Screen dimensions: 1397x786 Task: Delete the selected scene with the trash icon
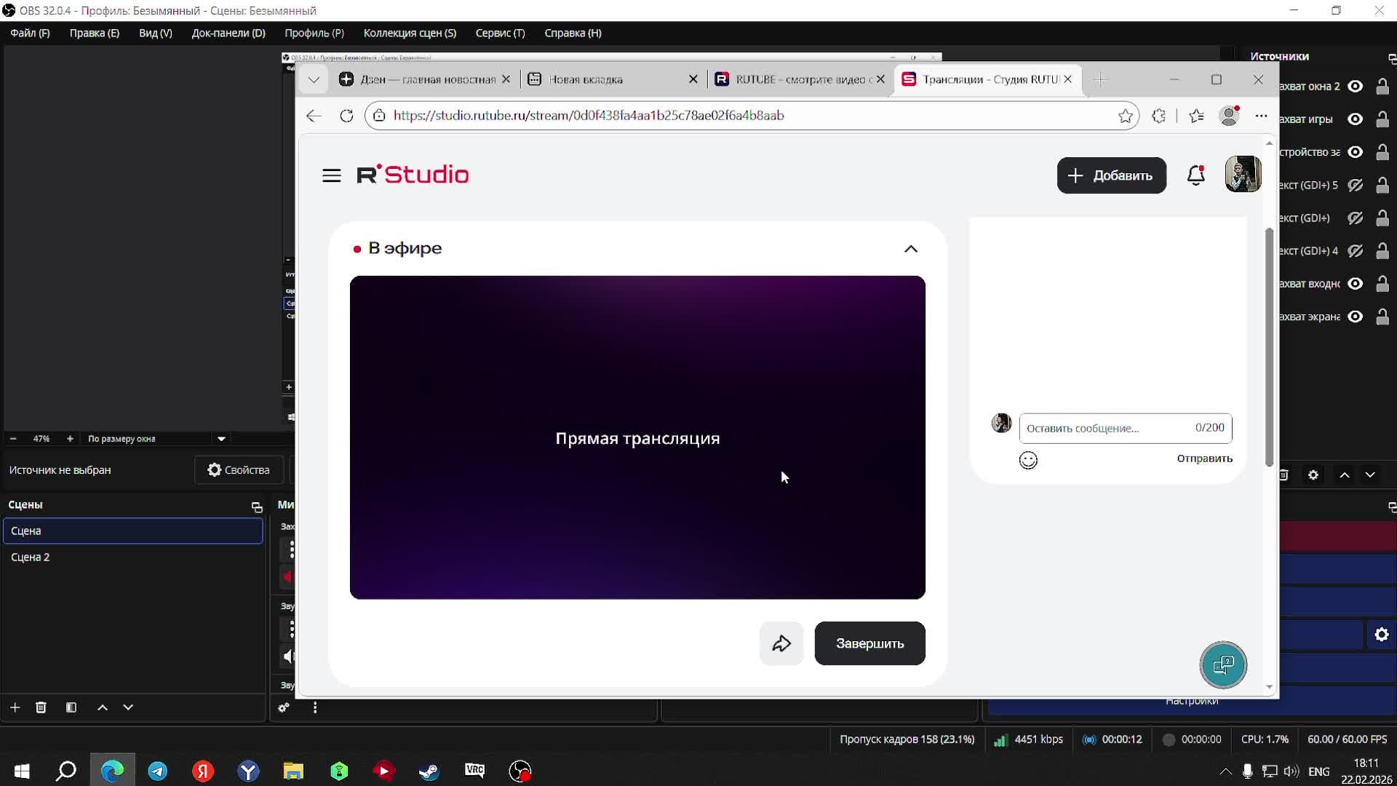[x=41, y=707]
